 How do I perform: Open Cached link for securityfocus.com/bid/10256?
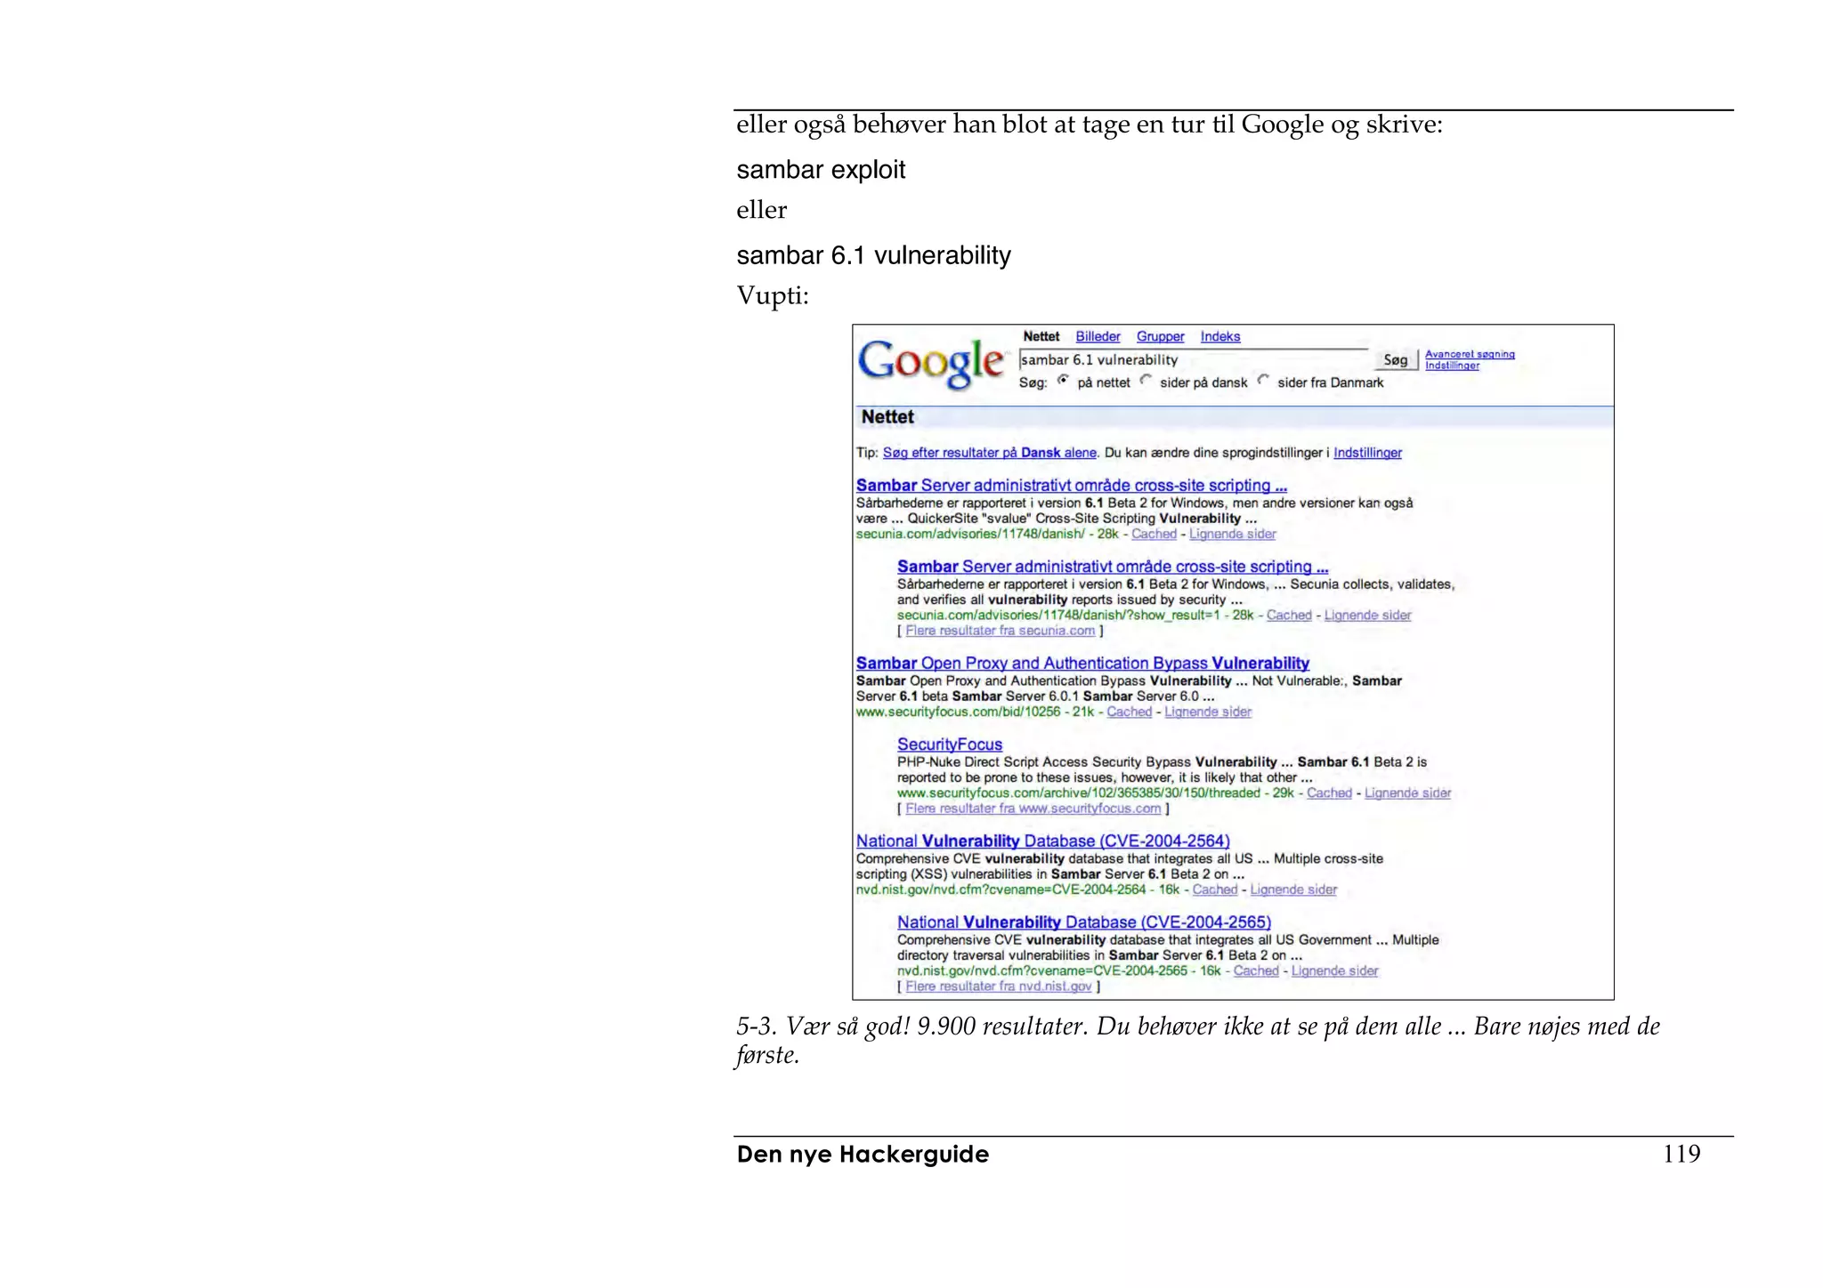click(1129, 712)
